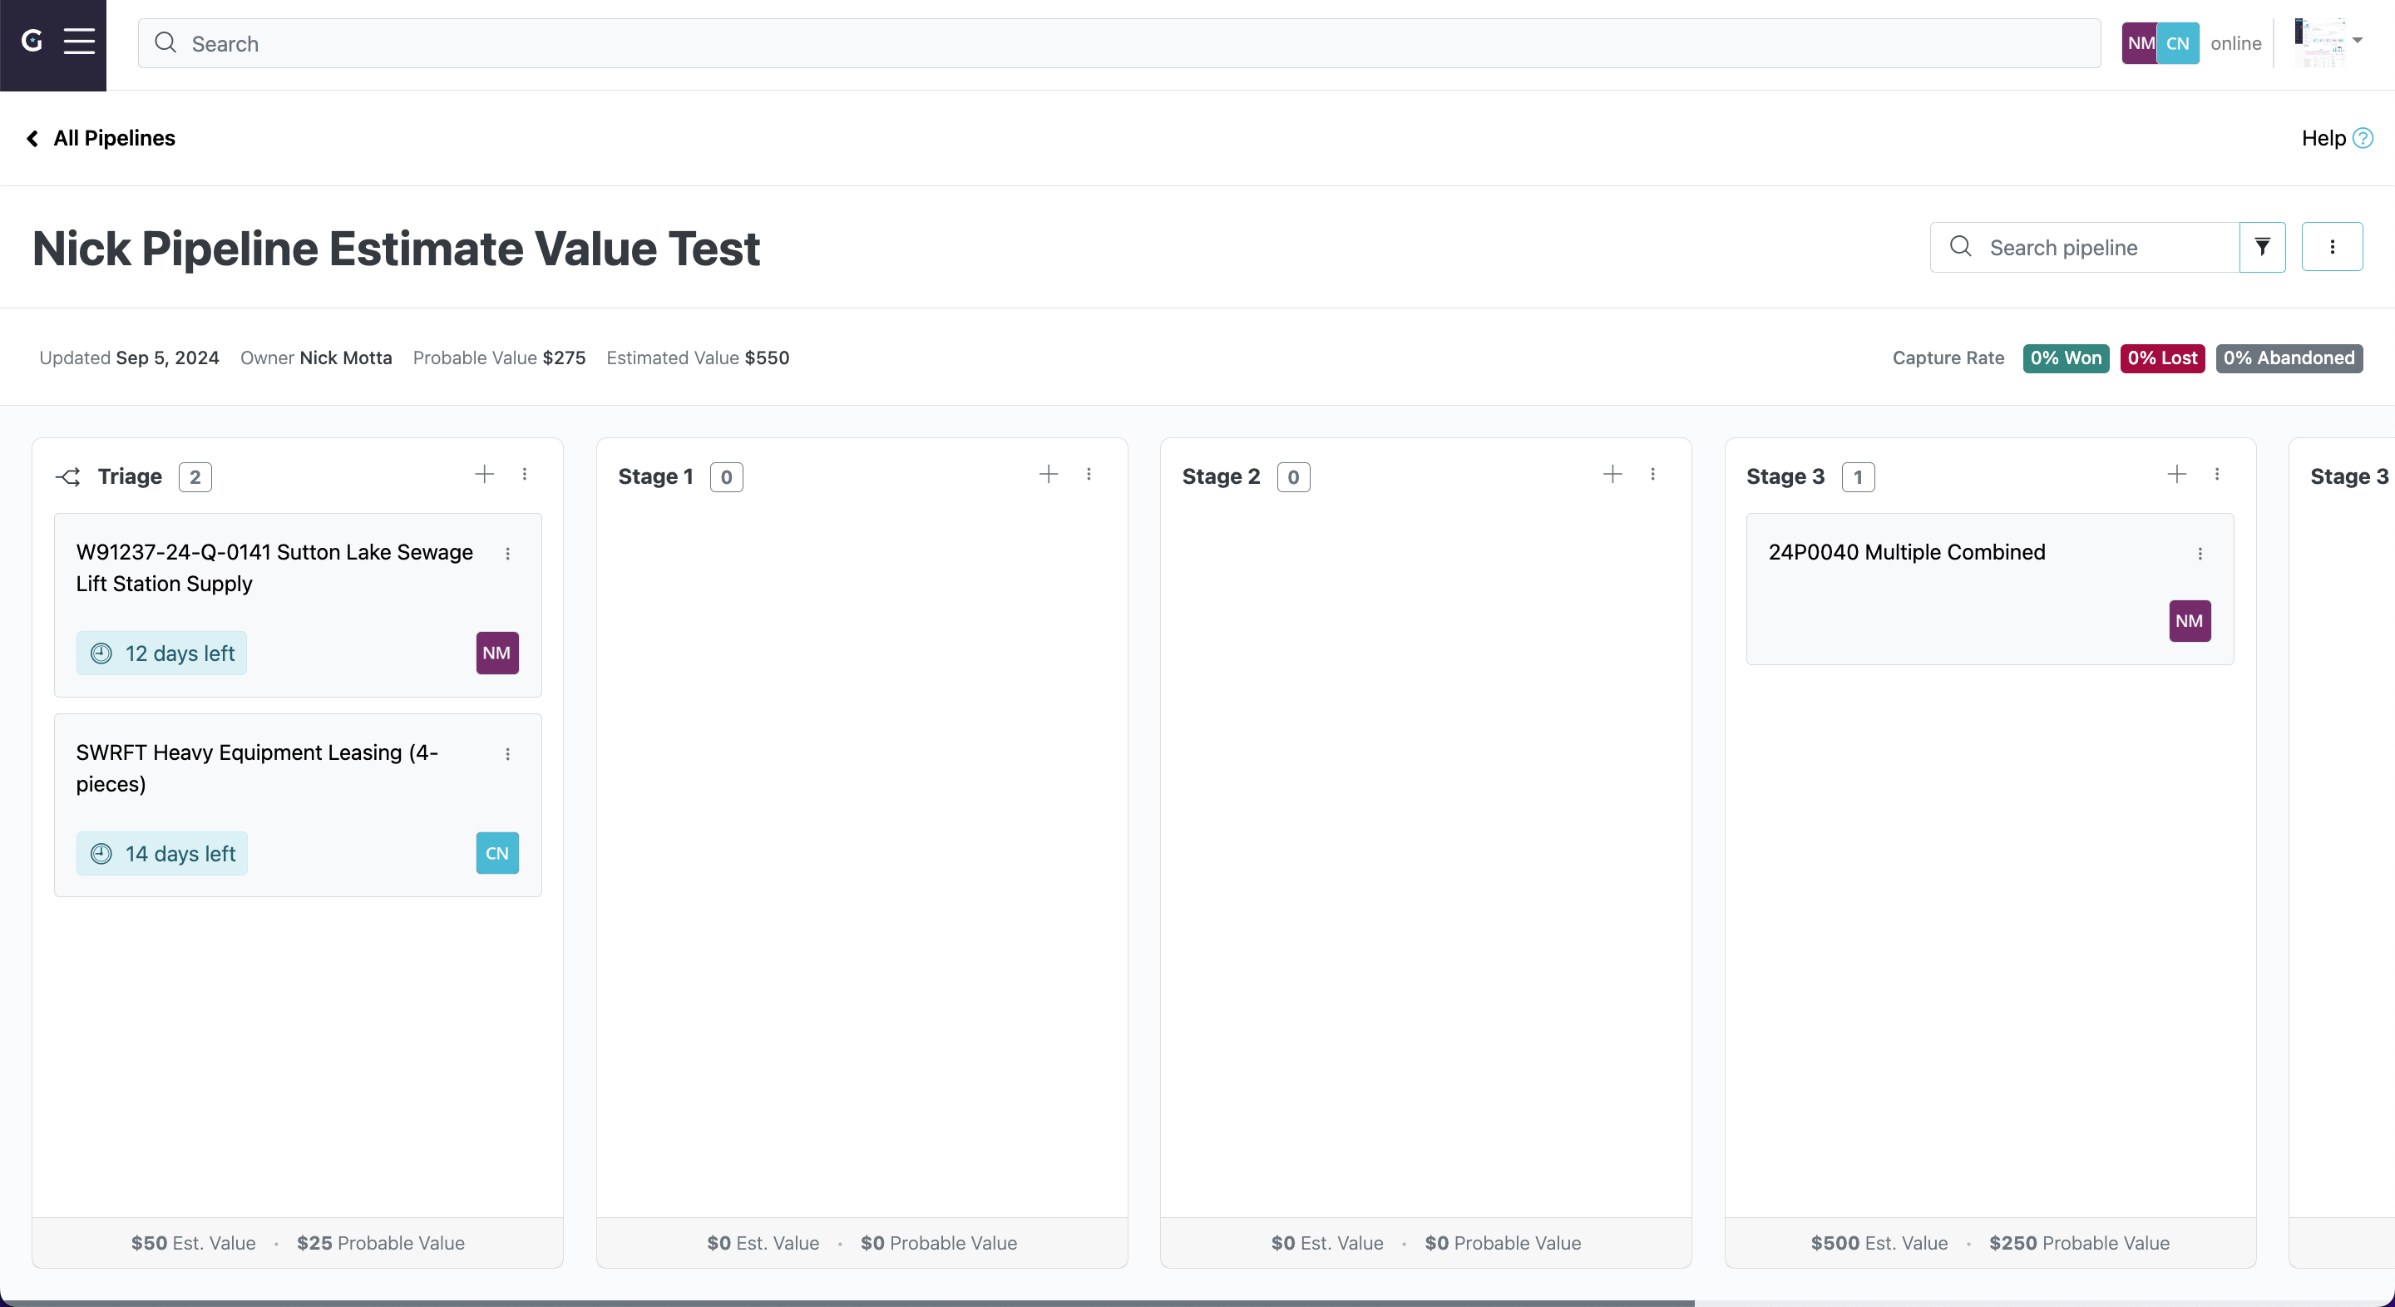Open SWRFT Heavy Equipment card menu
Viewport: 2395px width, 1307px height.
[x=507, y=754]
